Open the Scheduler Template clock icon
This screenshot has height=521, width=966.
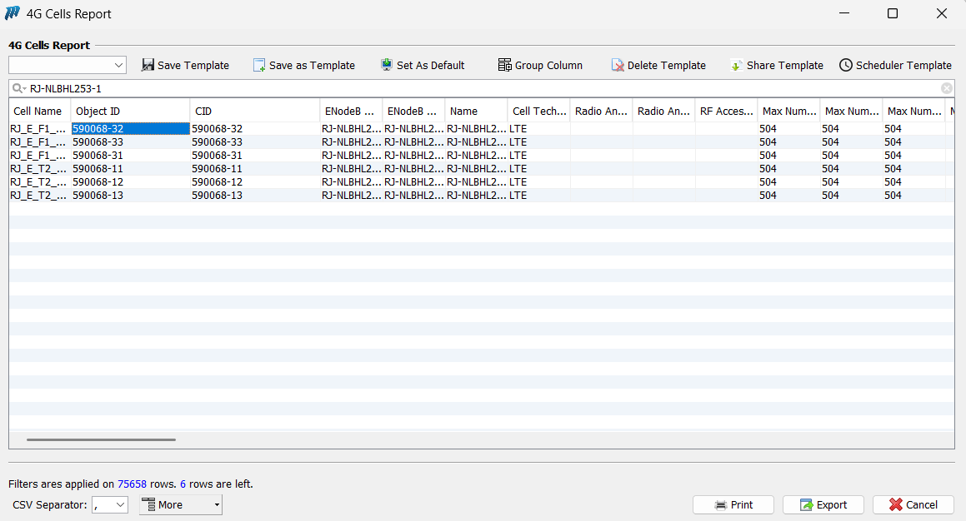click(846, 65)
